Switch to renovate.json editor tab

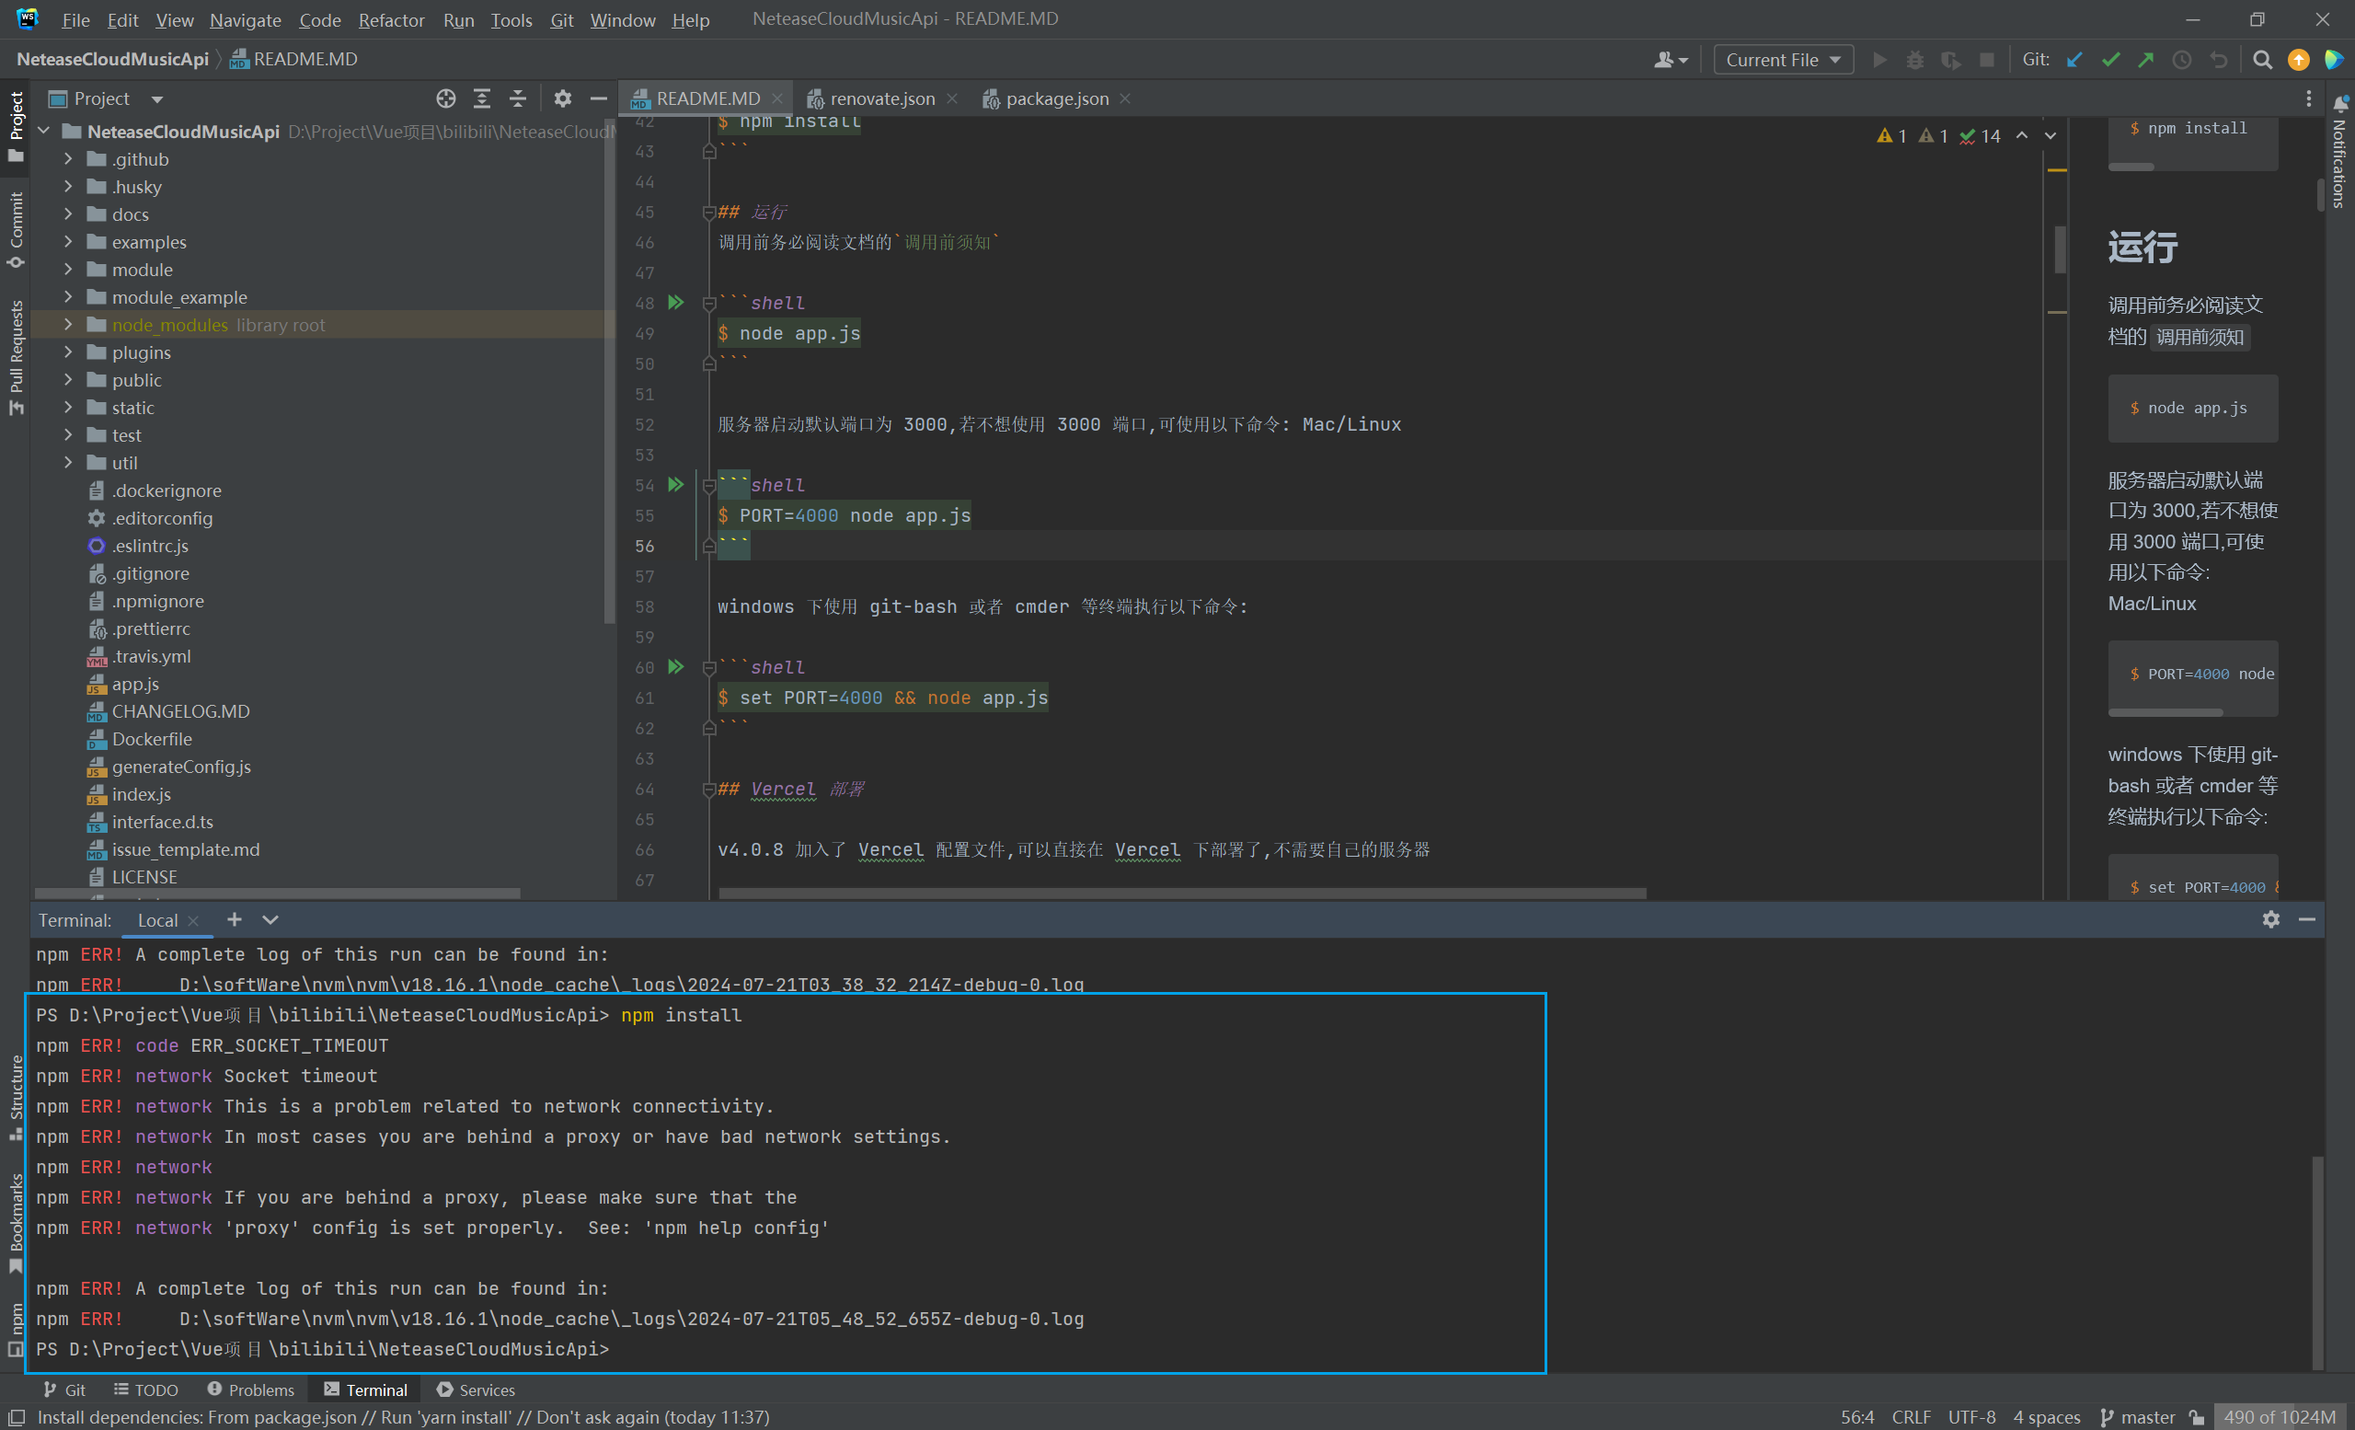click(881, 98)
